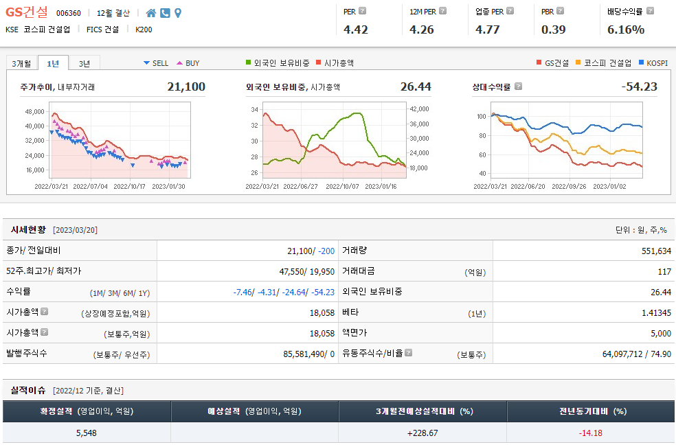Click 예상실적 column header
This screenshot has height=447, width=676.
click(254, 411)
